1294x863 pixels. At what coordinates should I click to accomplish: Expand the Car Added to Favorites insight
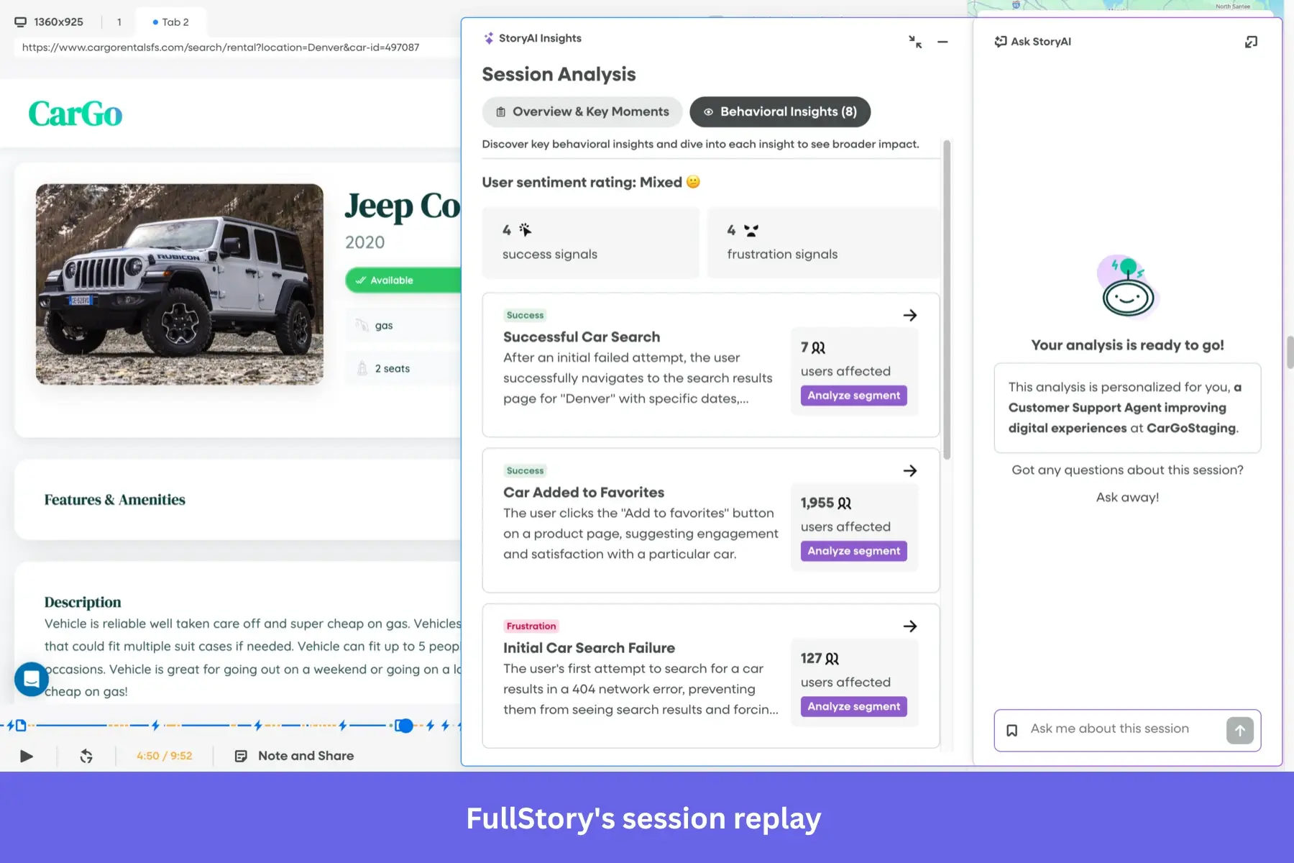click(909, 470)
